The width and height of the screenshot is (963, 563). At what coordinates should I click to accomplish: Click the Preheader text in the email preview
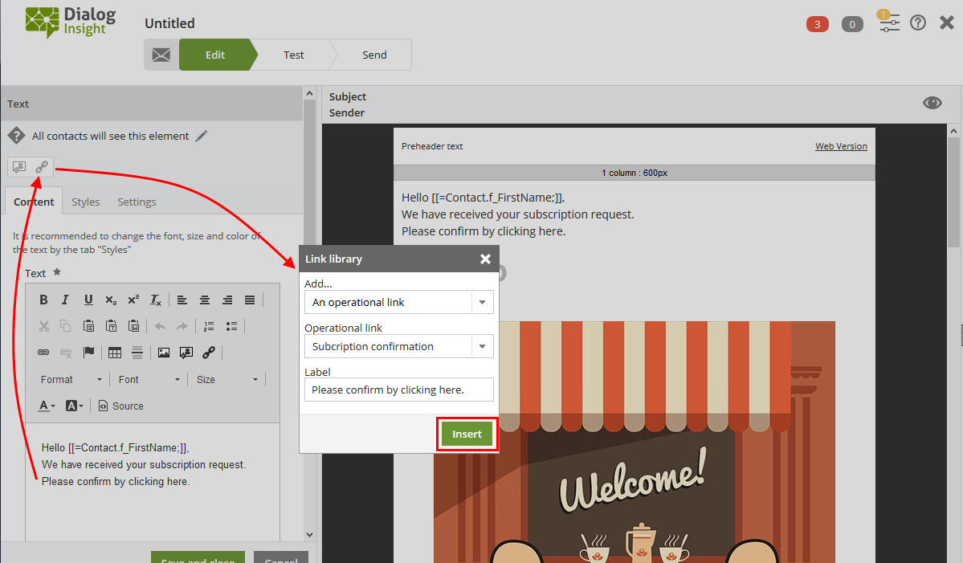[432, 146]
